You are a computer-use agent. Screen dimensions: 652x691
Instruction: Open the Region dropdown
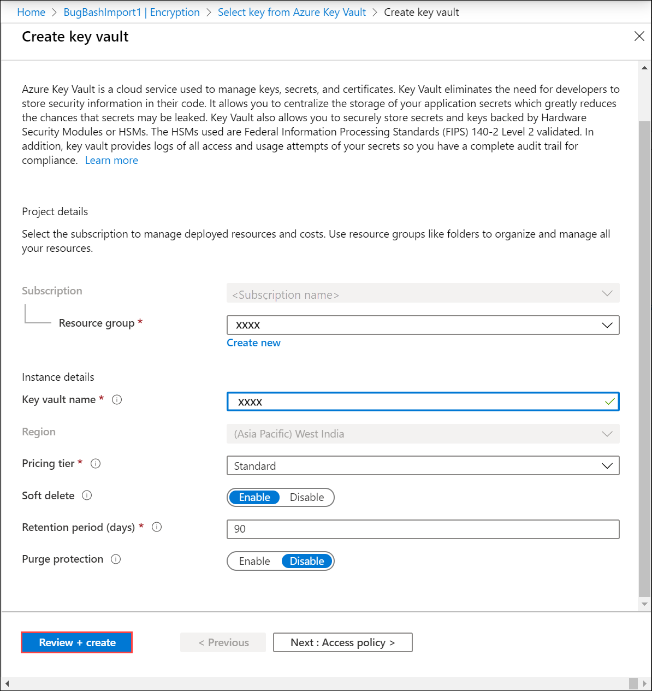[x=607, y=434]
